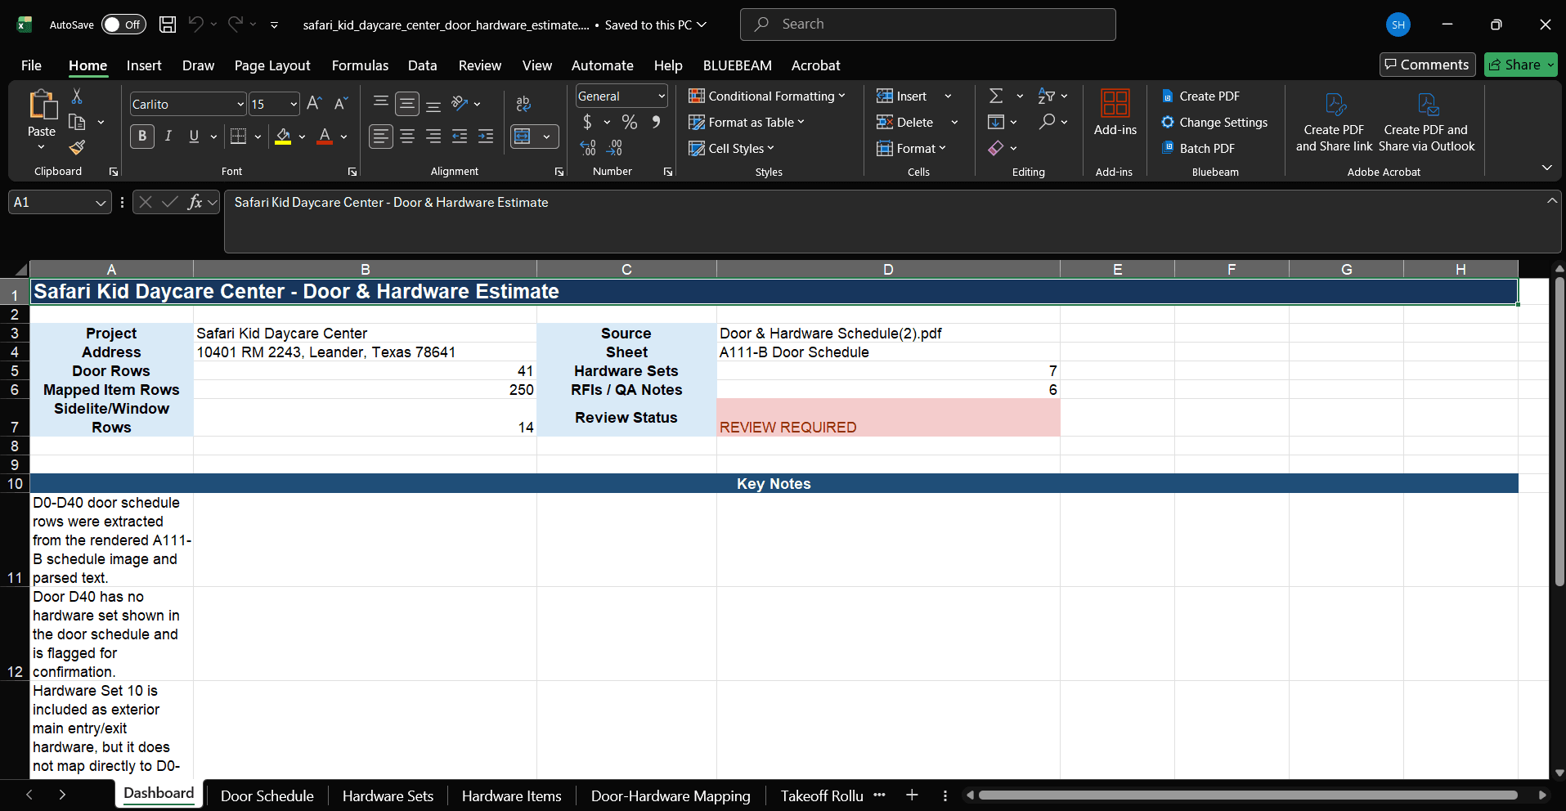Click the Comma Style icon
The height and width of the screenshot is (811, 1566).
(656, 122)
